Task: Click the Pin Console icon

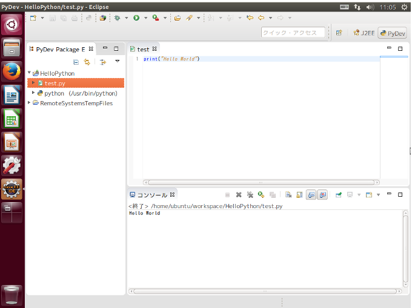Action: tap(339, 195)
